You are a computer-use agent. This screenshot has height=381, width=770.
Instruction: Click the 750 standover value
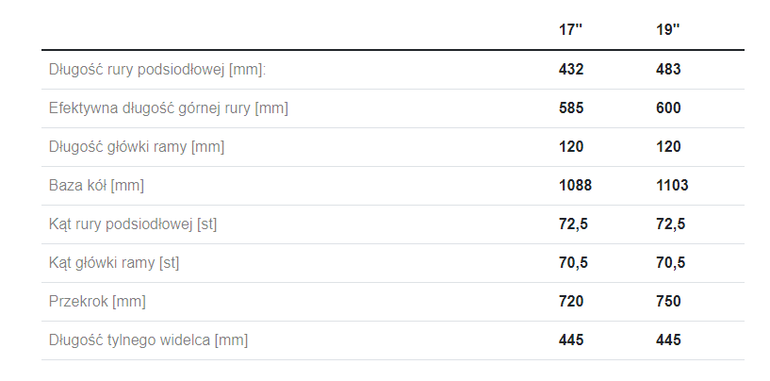tap(668, 301)
